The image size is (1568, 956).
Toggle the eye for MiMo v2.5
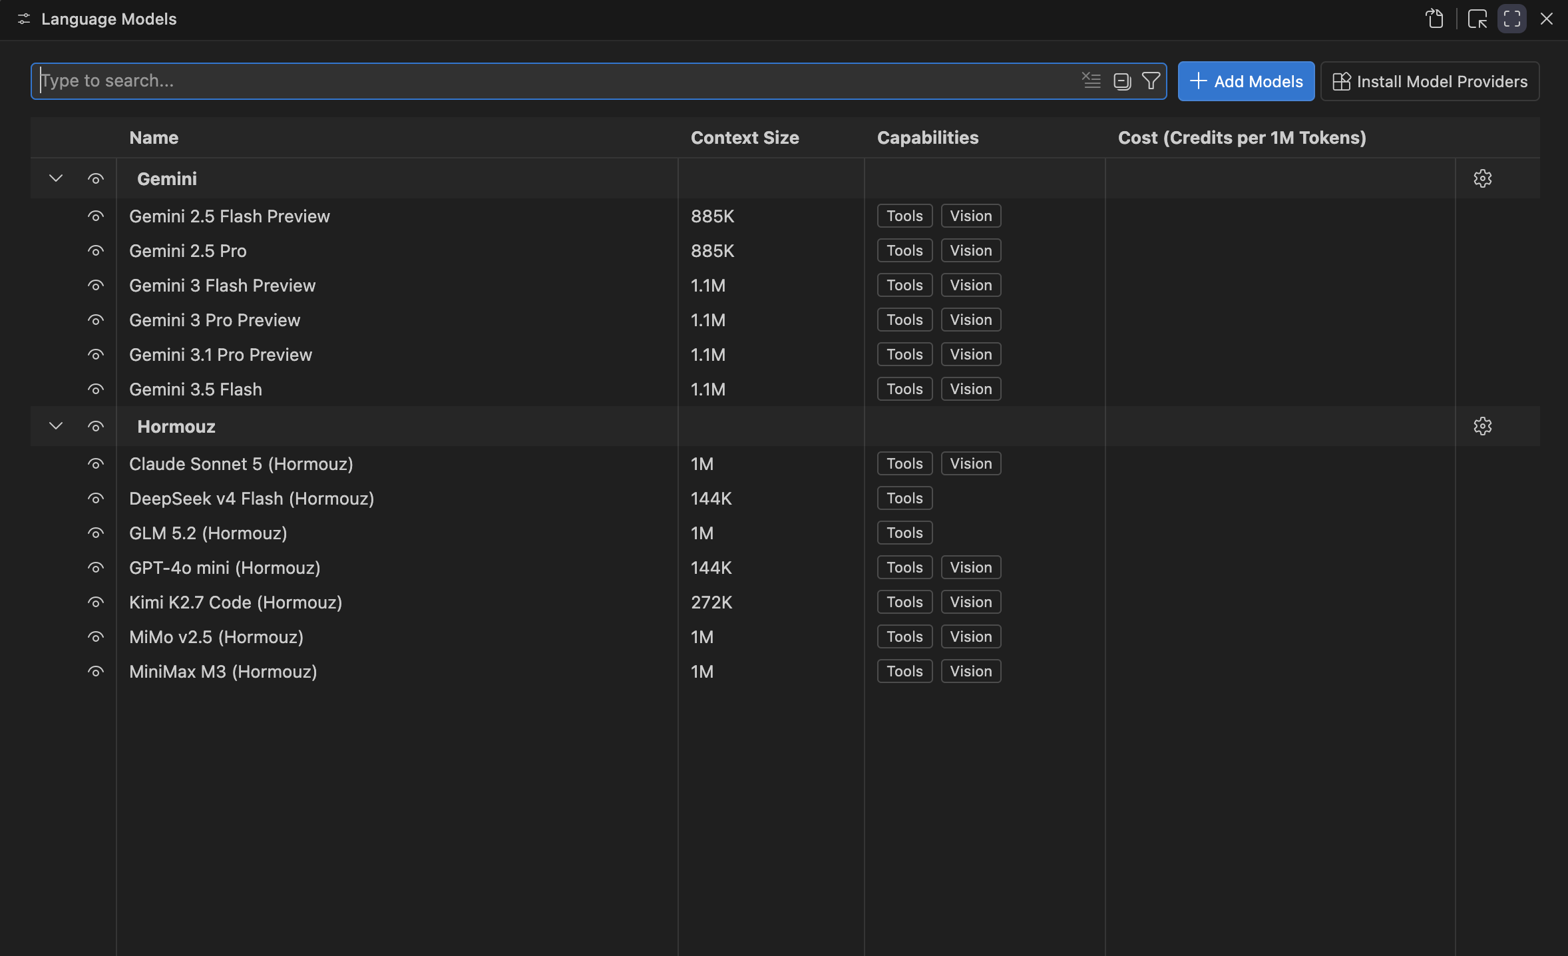96,636
